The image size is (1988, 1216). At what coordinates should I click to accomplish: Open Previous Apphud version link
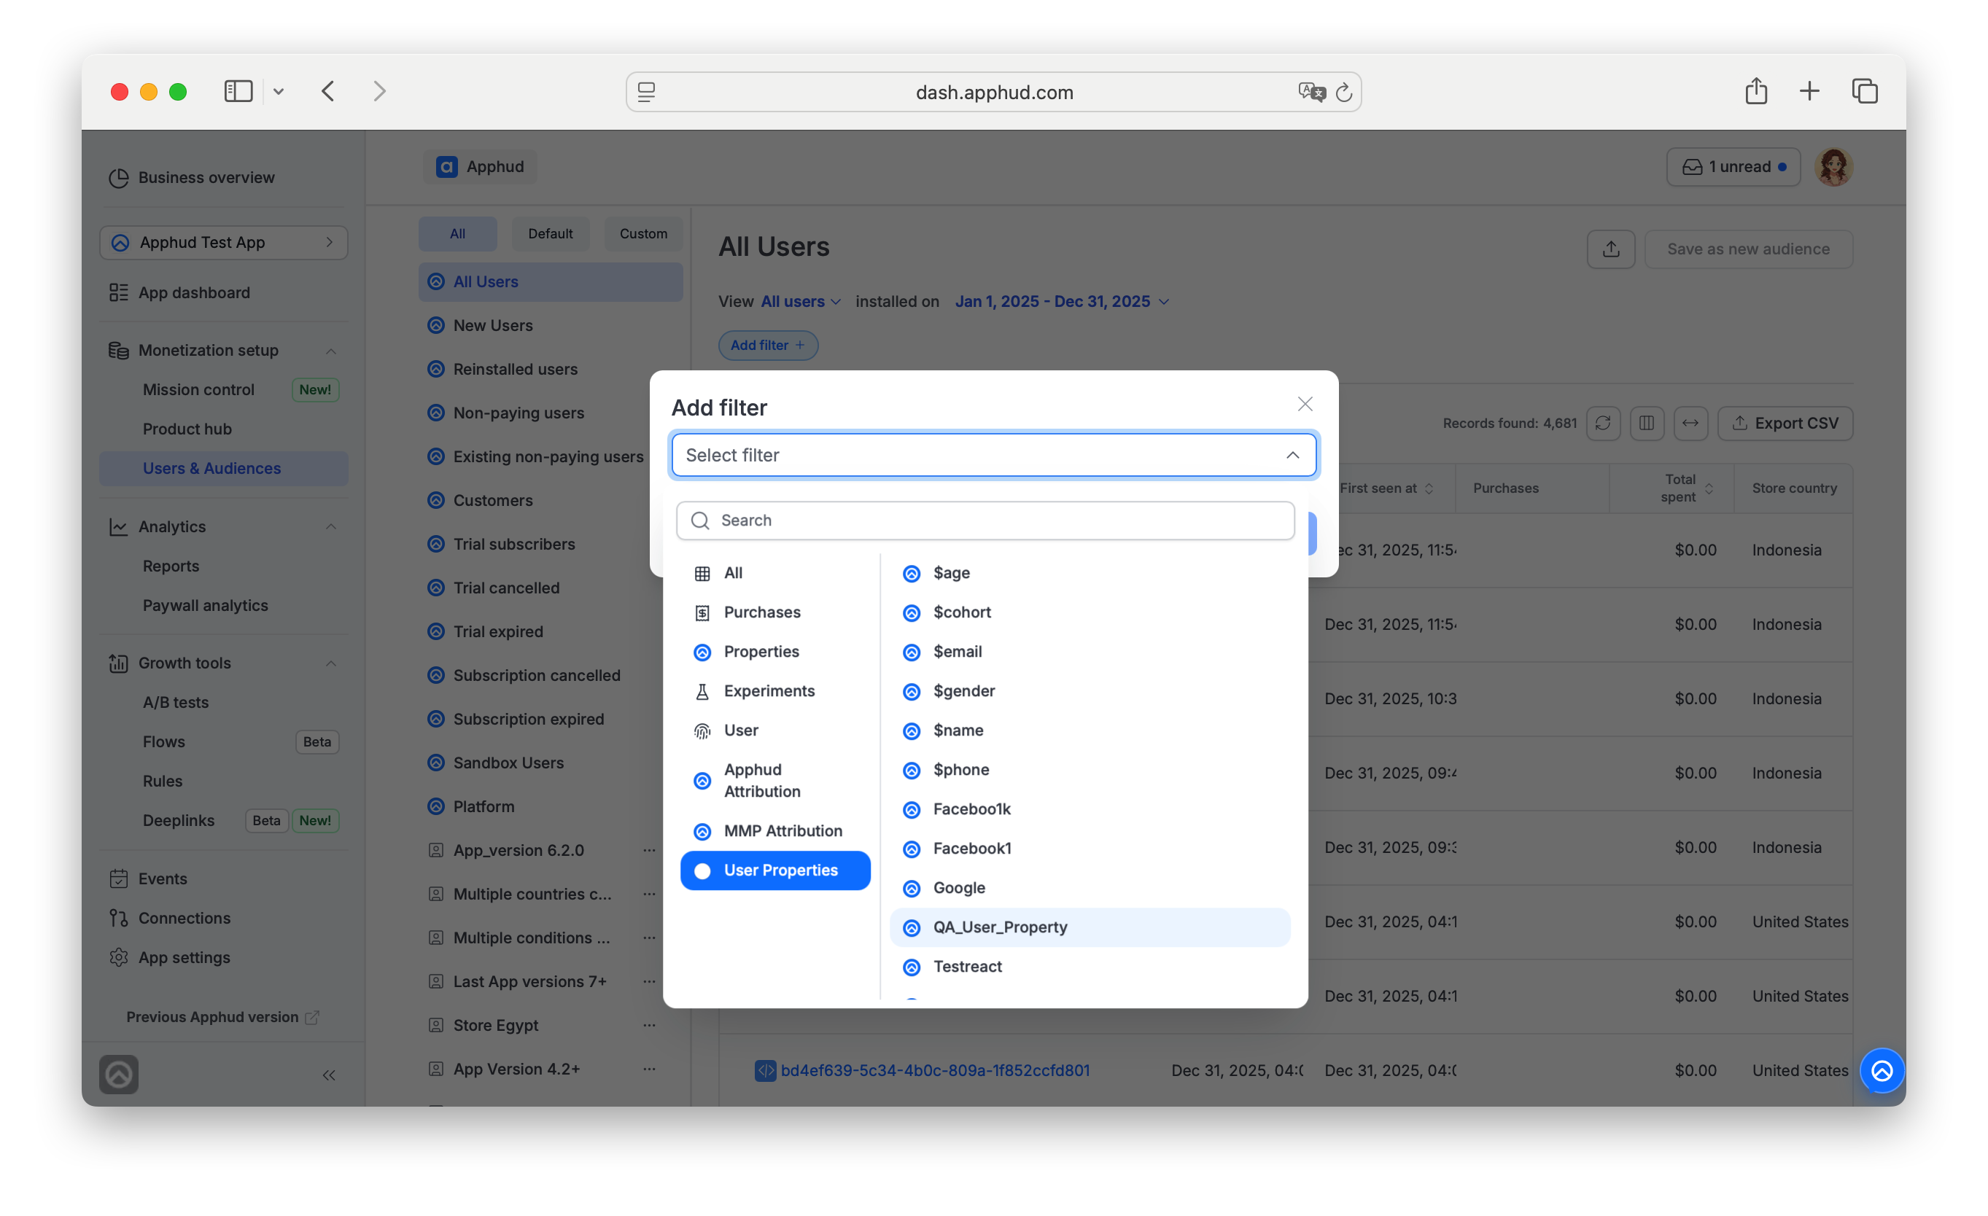pyautogui.click(x=222, y=1018)
